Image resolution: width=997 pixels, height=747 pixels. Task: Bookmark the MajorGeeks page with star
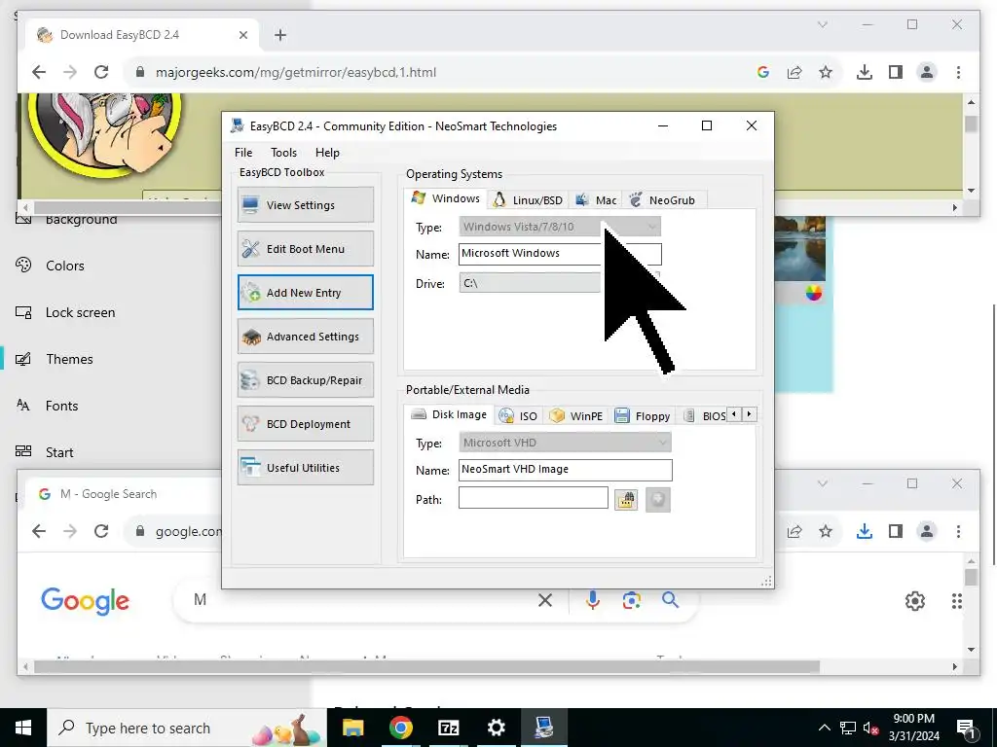[826, 72]
